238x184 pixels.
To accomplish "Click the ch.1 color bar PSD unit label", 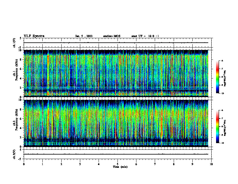I will [225, 78].
